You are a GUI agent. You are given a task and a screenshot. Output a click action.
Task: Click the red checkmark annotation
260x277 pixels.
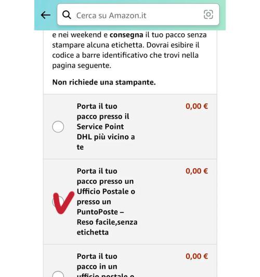pos(63,203)
